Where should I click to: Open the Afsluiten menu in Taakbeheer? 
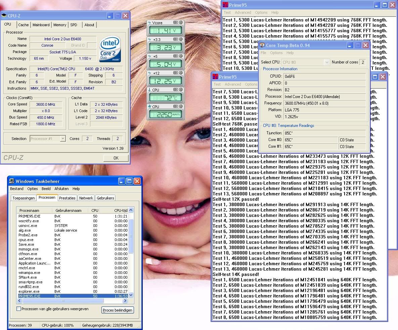click(x=61, y=189)
